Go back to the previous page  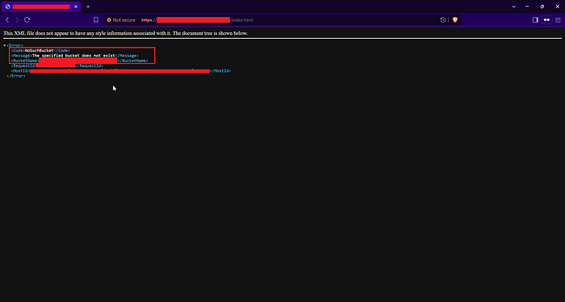pos(7,20)
